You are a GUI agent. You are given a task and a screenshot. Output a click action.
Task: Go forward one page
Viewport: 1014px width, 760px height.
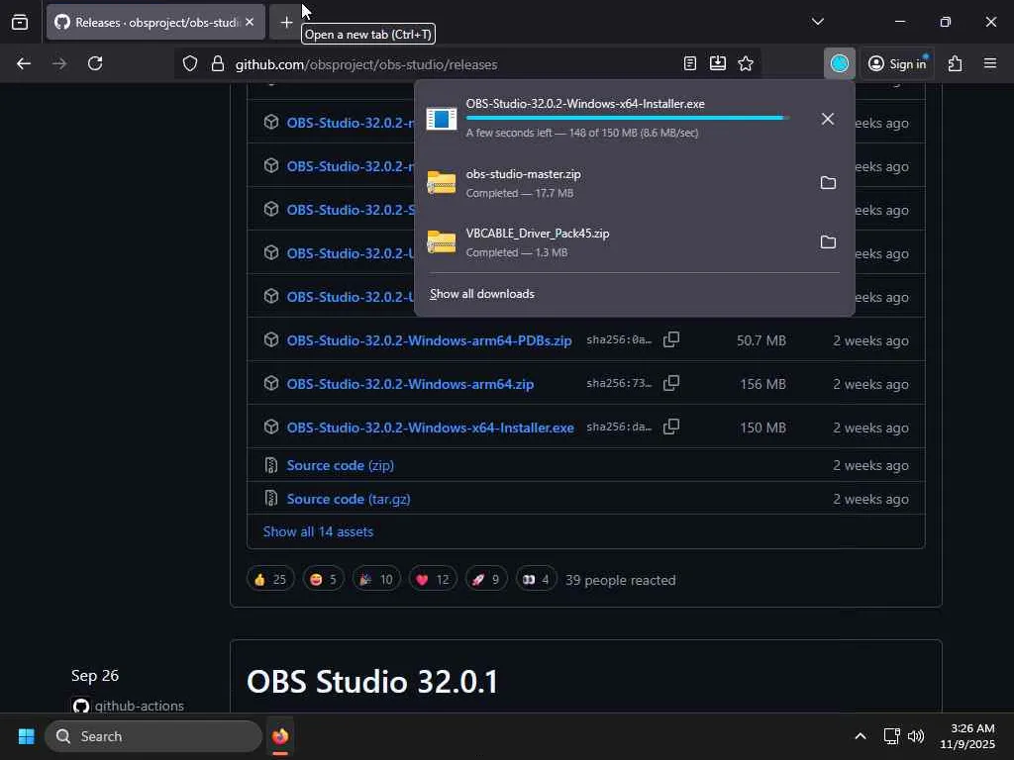(x=58, y=63)
